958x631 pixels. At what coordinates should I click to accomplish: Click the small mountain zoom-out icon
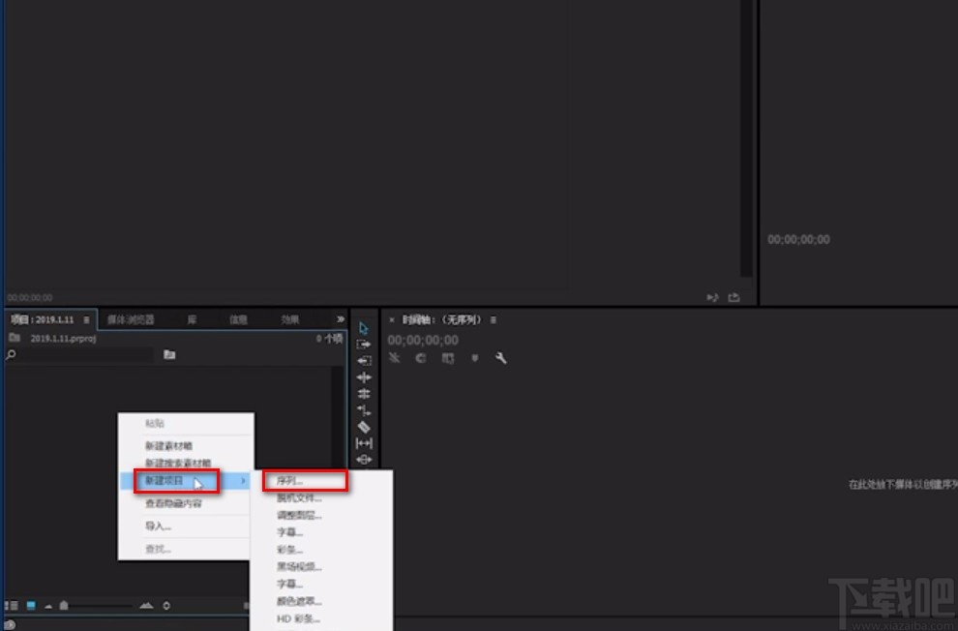click(48, 607)
